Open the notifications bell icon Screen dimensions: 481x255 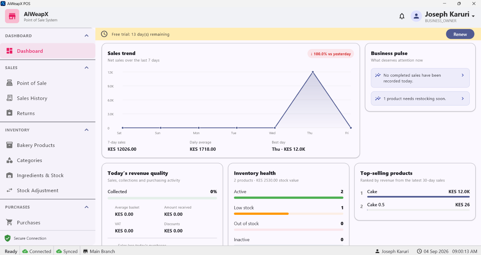[x=402, y=16]
